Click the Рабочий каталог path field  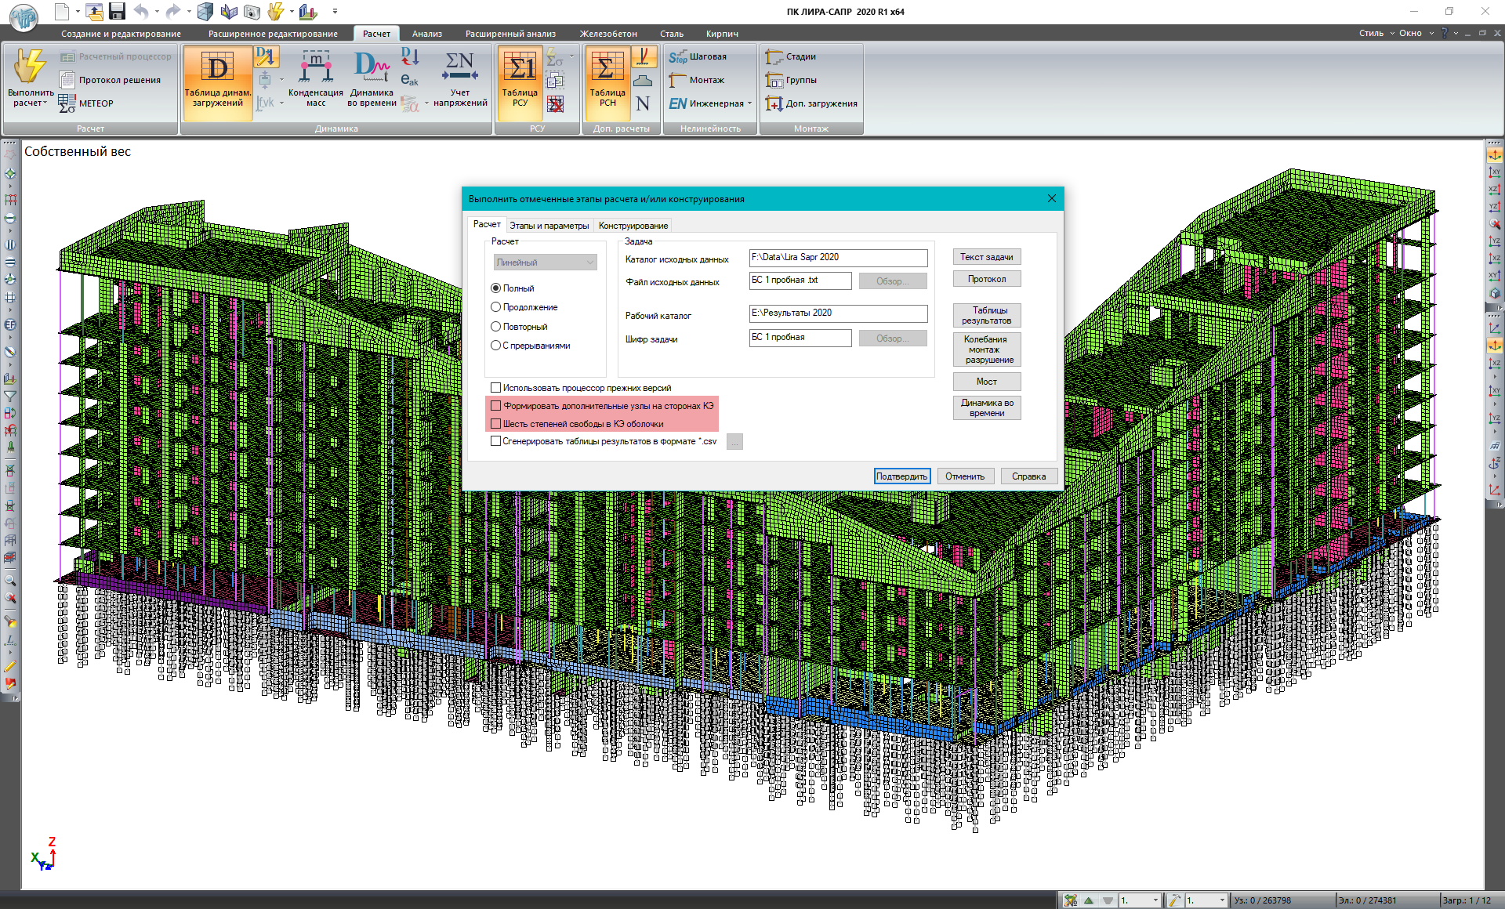click(838, 313)
